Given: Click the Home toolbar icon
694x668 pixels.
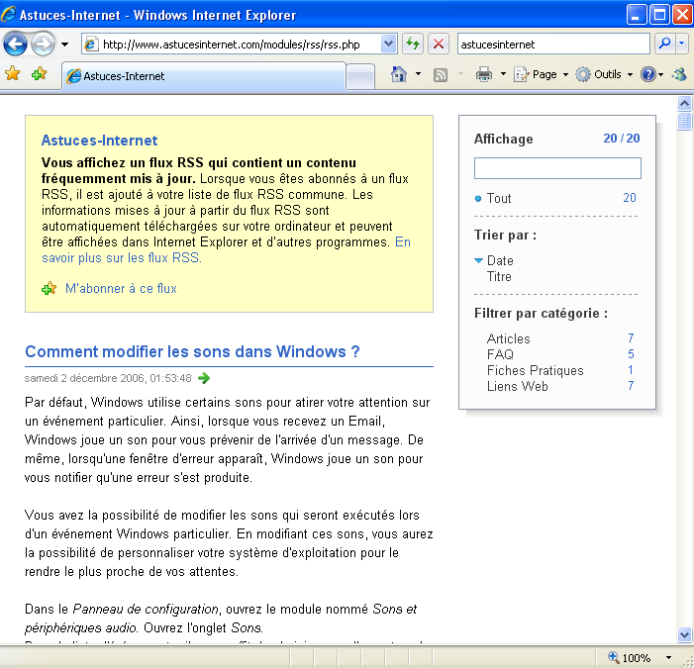Looking at the screenshot, I should [x=399, y=74].
